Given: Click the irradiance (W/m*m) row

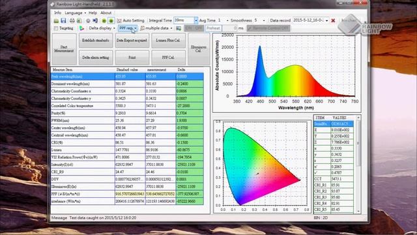Looking at the screenshot, I should [x=127, y=202].
